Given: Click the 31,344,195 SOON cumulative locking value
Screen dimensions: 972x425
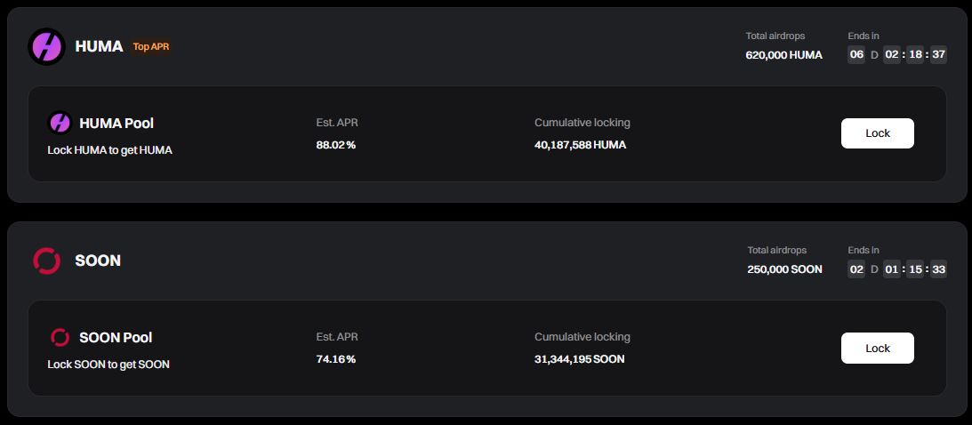Looking at the screenshot, I should (579, 359).
